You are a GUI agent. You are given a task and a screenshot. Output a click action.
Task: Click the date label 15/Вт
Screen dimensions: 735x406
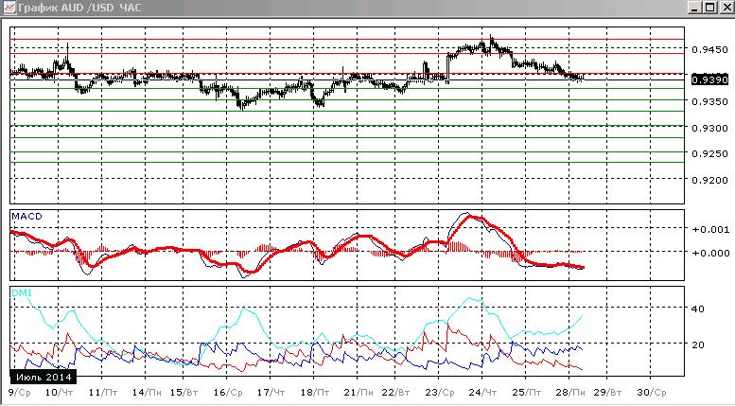184,393
